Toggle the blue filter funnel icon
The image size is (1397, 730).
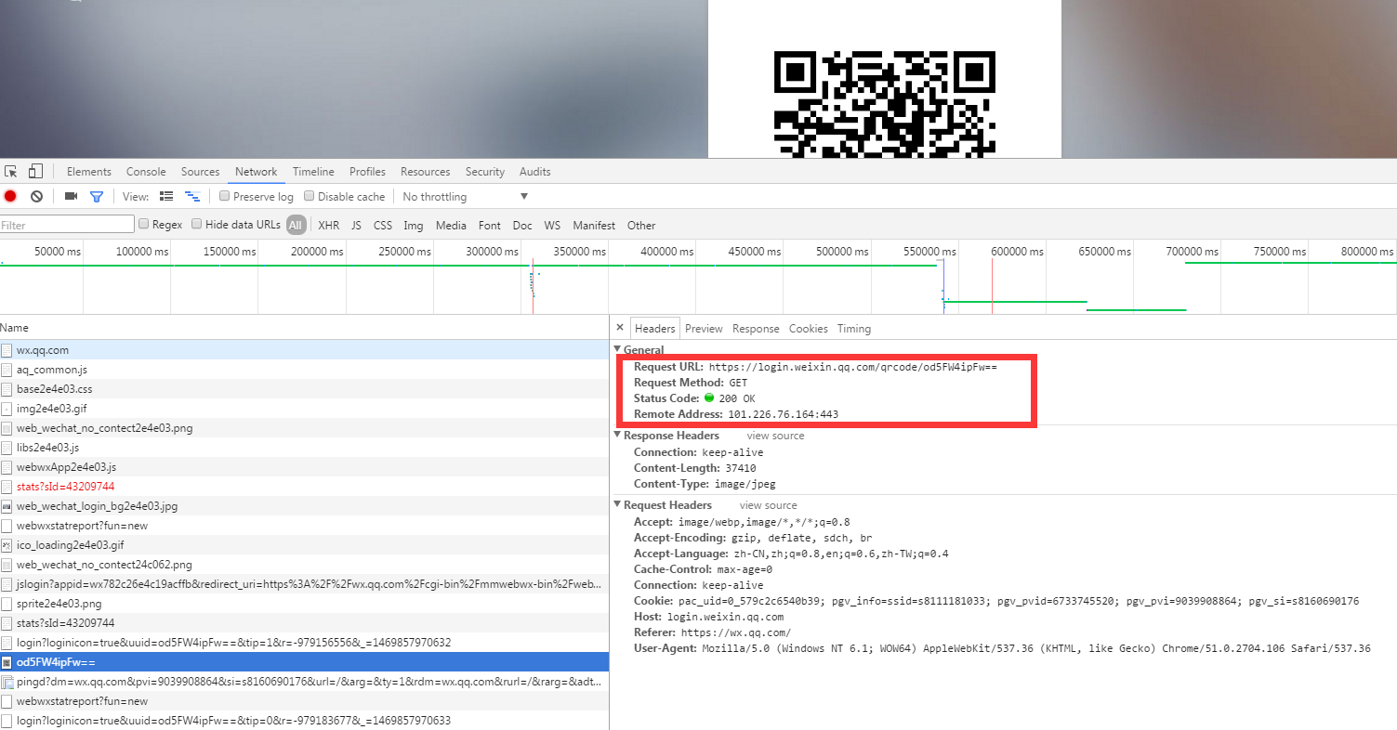click(96, 197)
